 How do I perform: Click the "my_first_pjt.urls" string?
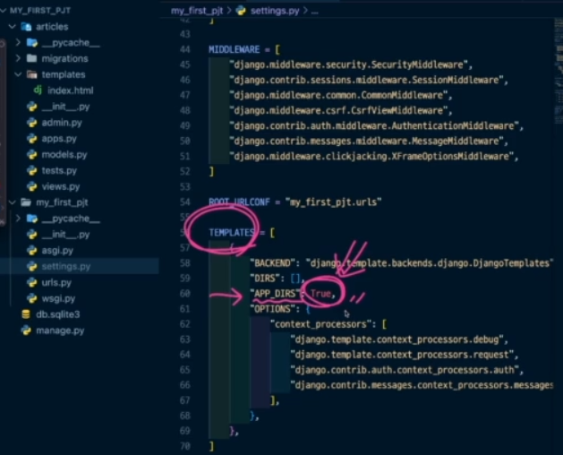tap(333, 202)
